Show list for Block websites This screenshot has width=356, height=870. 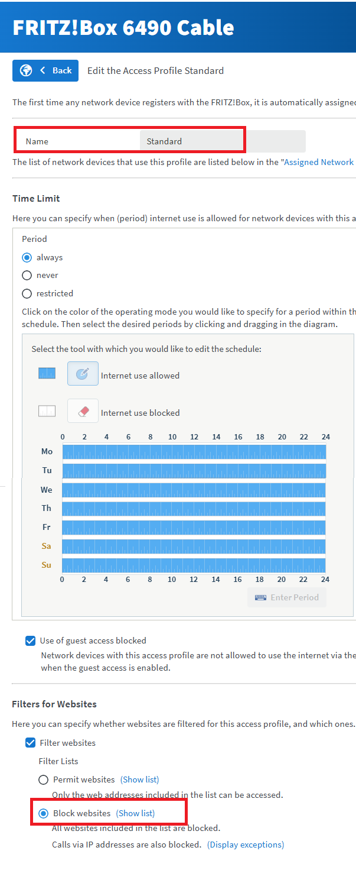click(135, 813)
